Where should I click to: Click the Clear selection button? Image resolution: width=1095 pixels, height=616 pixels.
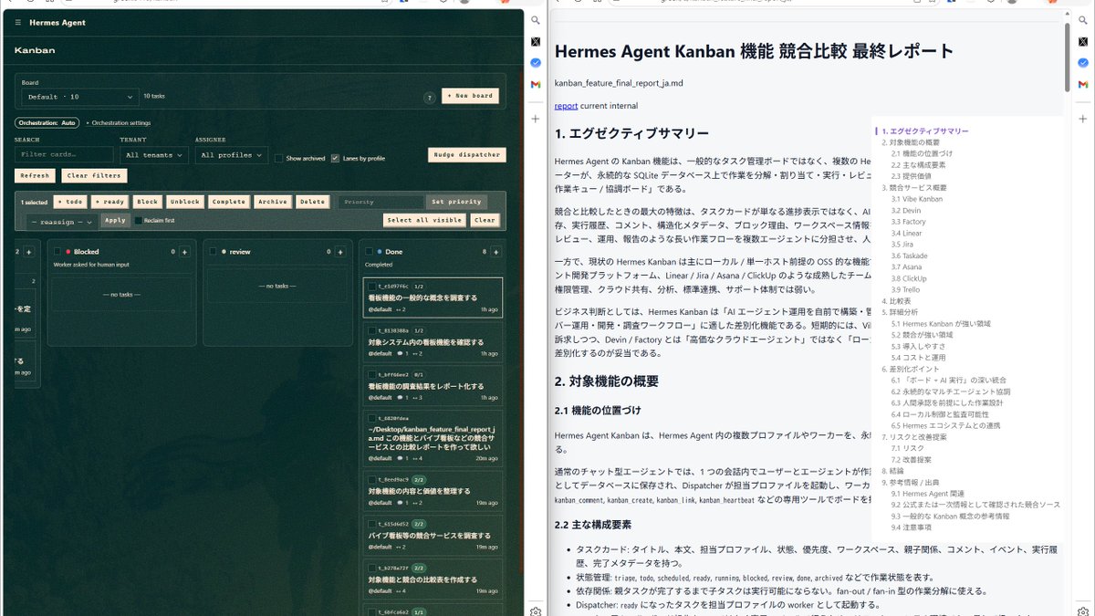(x=485, y=220)
